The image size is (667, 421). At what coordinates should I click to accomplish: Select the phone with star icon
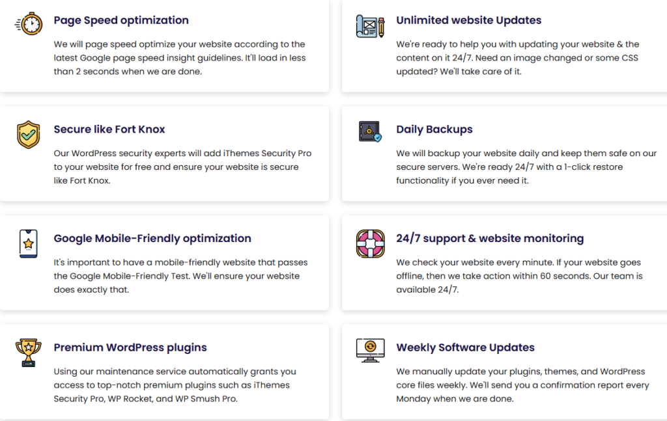click(x=29, y=244)
